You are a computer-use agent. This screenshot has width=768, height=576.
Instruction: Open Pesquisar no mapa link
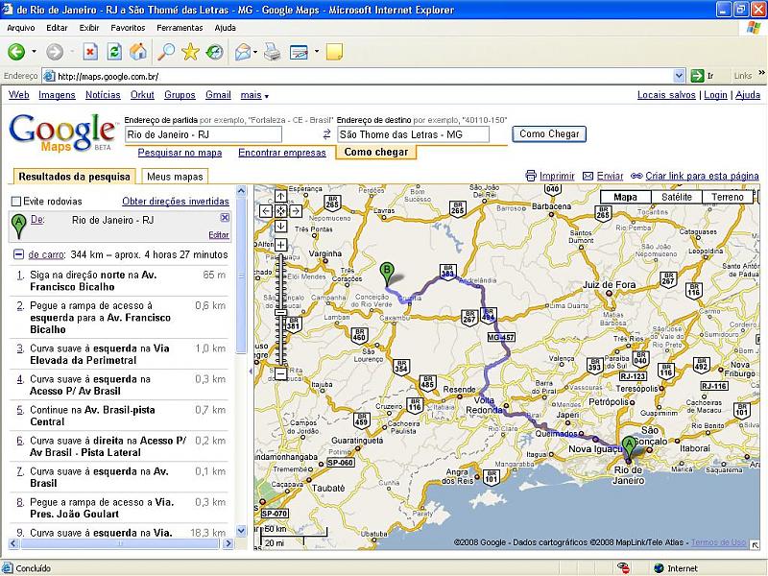(180, 153)
